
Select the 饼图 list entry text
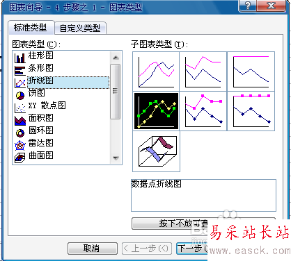[37, 93]
